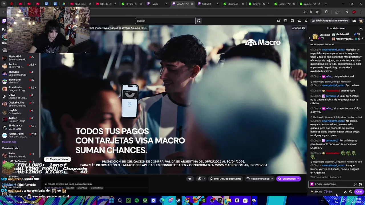Expand followed channels with Mostrar más
The height and width of the screenshot is (205, 365).
coord(9,142)
